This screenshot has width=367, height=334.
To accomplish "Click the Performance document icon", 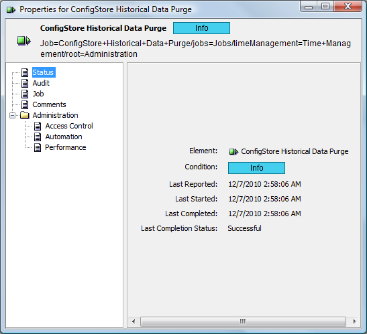I will 38,148.
